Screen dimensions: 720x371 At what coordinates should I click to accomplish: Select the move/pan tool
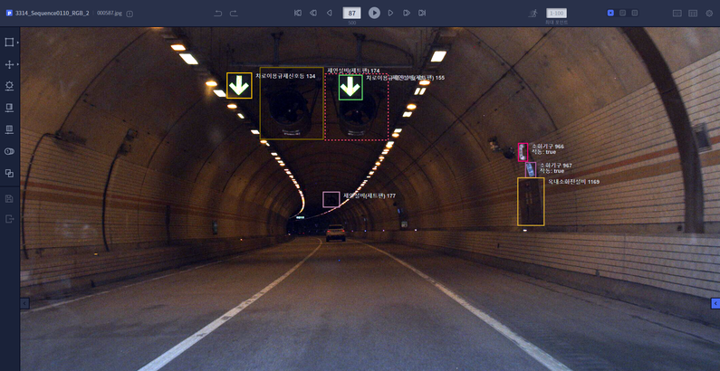coord(9,64)
